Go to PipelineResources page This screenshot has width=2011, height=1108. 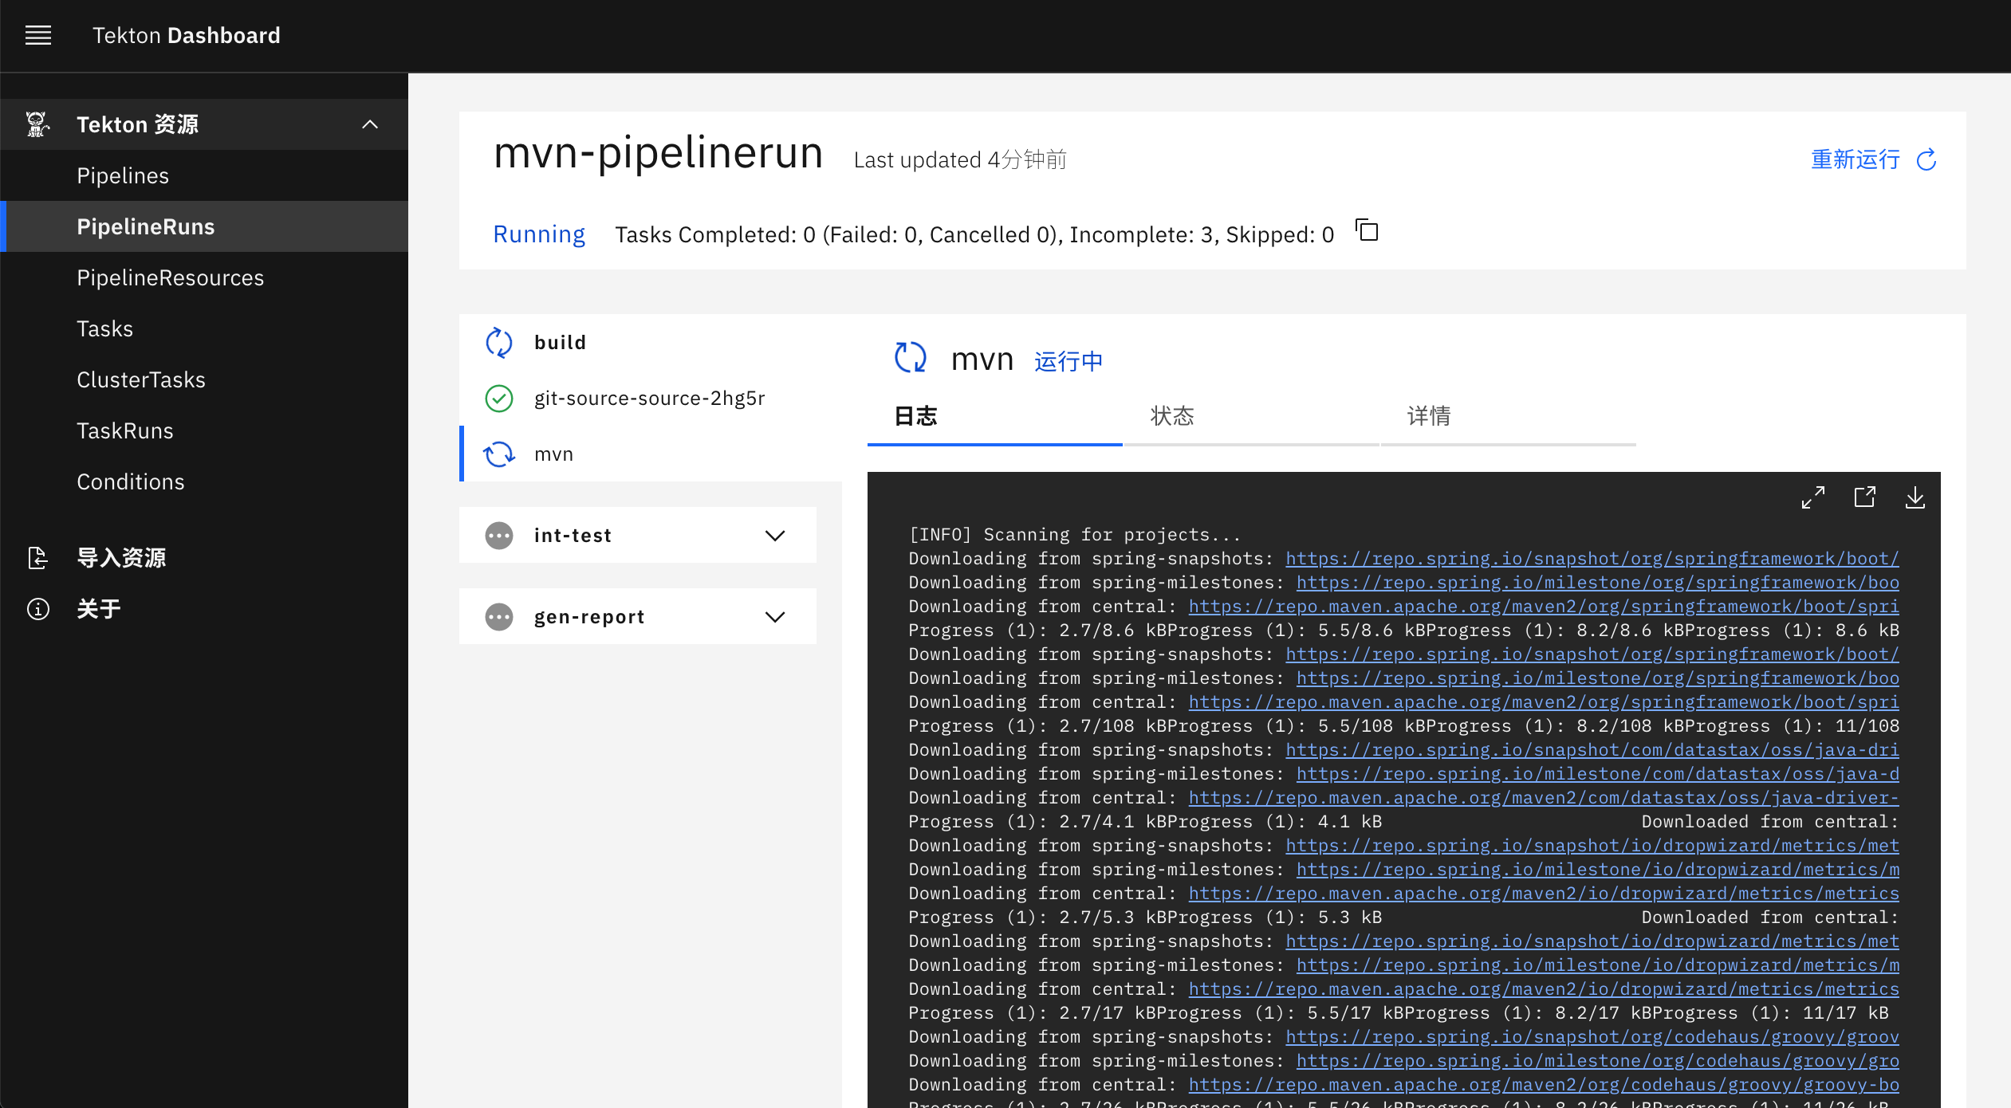point(204,277)
